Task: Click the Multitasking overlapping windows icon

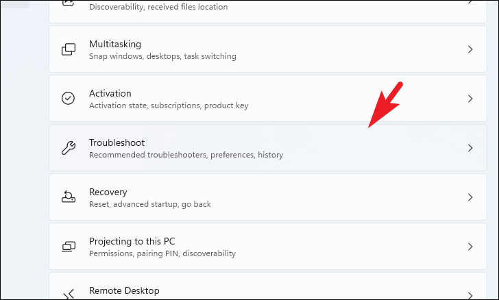Action: coord(69,49)
